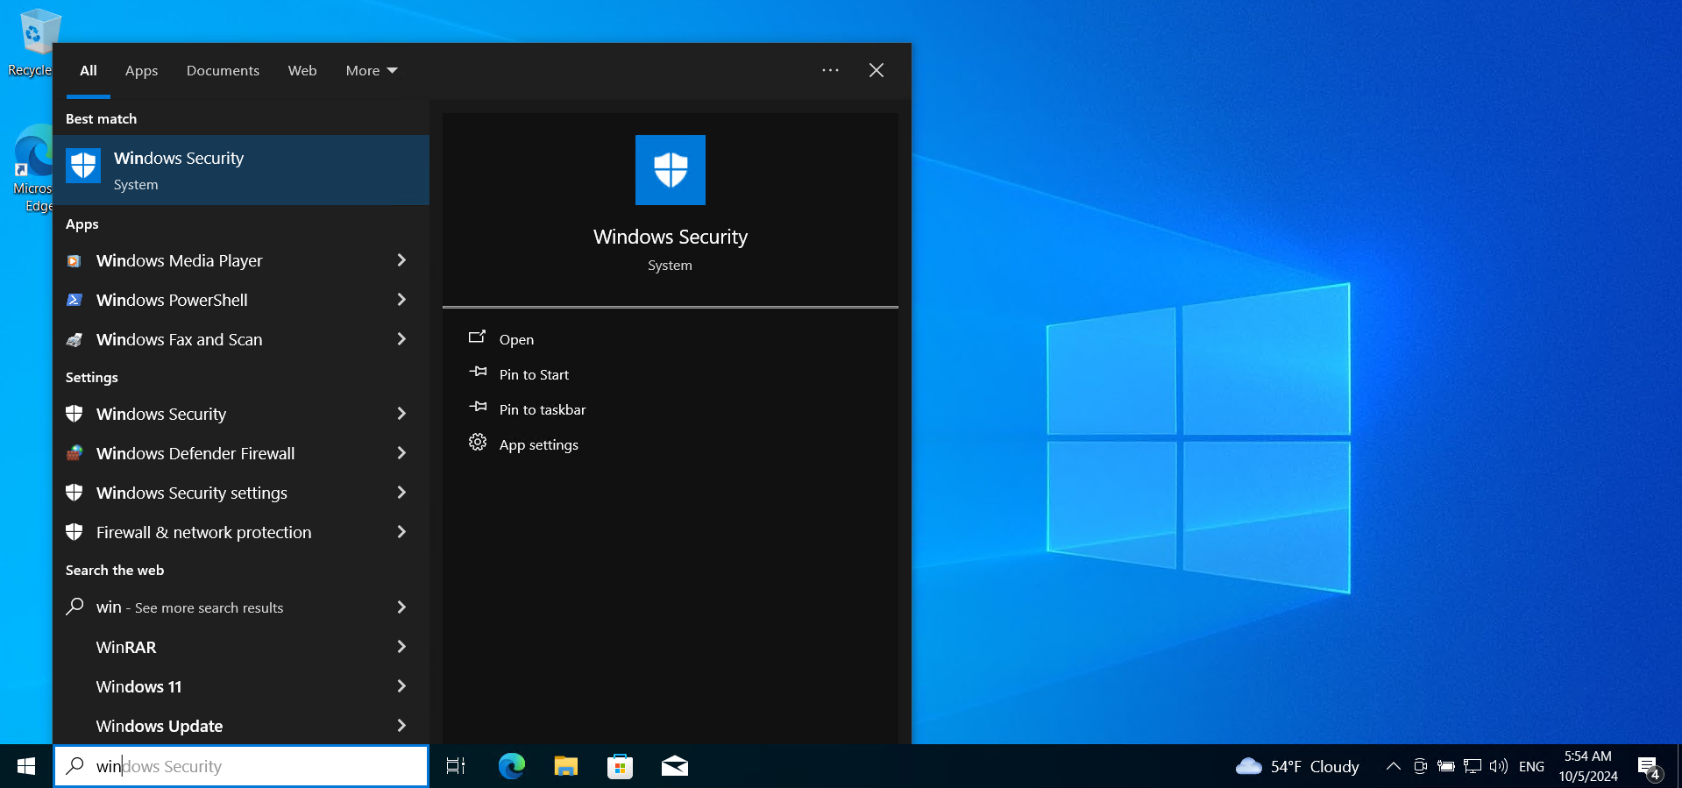1682x788 pixels.
Task: Open the search options three-dot menu
Action: pos(830,70)
